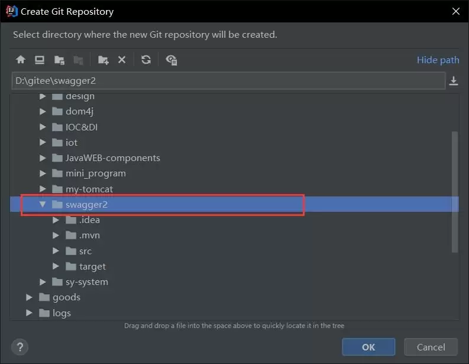The height and width of the screenshot is (364, 469).
Task: Delete the selected folder with the X icon
Action: coord(122,60)
